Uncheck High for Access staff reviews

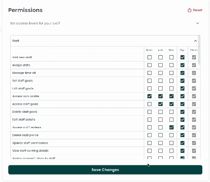point(182,127)
